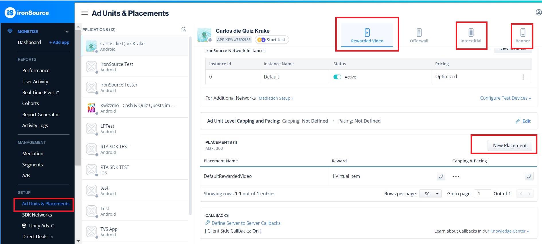Go to previous placements page
The width and height of the screenshot is (542, 244).
tap(521, 194)
